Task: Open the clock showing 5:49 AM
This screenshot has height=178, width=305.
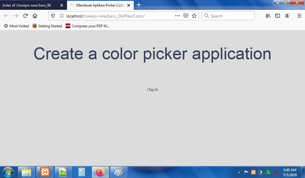Action: click(x=290, y=172)
